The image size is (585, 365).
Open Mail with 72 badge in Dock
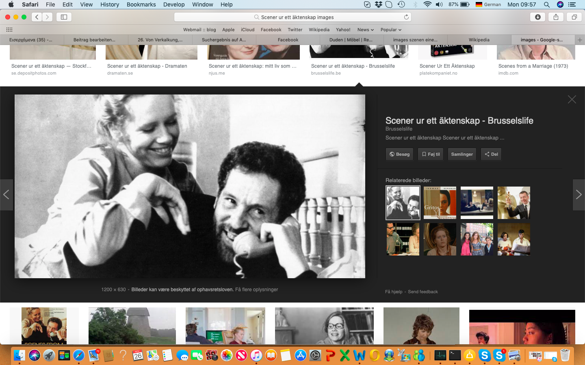point(94,356)
